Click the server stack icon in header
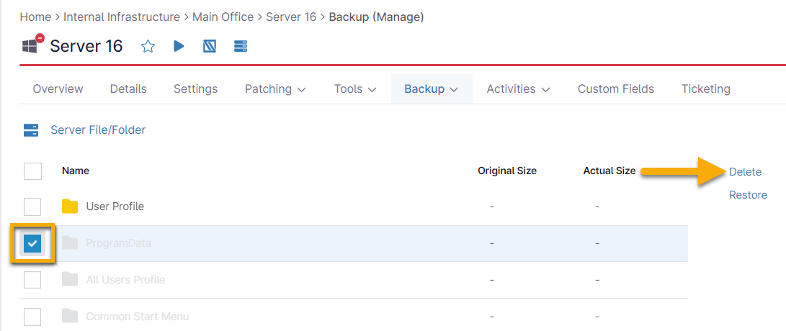 point(241,47)
